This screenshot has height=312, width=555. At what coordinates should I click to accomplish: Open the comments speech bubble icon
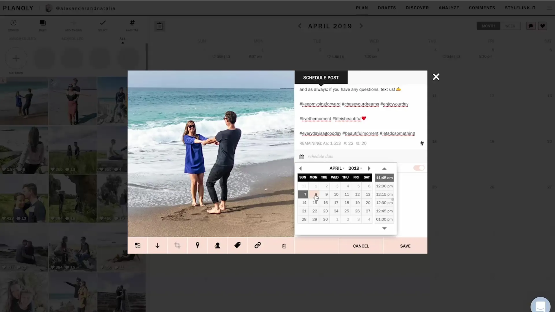click(x=531, y=26)
